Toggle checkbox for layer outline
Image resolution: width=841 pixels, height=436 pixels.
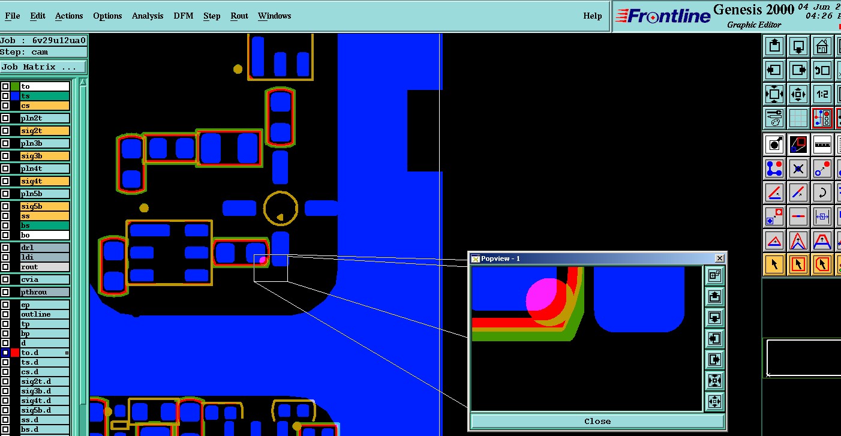pos(5,314)
